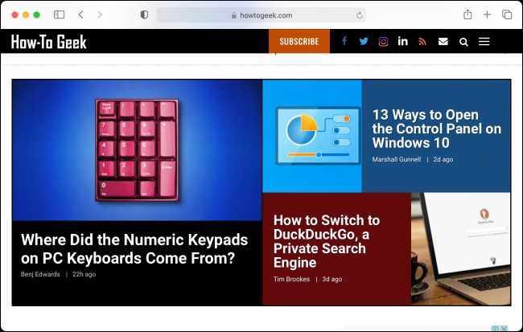Viewport: 523px width, 332px height.
Task: Go forward with the right arrow
Action: pos(100,14)
